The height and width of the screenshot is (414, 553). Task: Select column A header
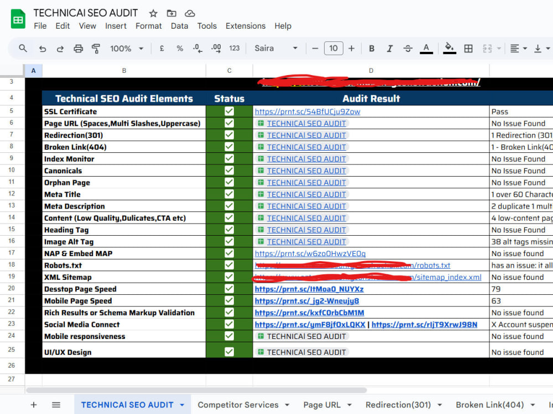[x=34, y=71]
